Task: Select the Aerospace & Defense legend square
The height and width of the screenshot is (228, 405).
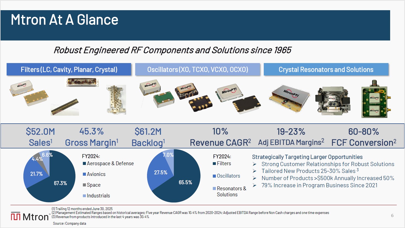Action: pos(84,164)
